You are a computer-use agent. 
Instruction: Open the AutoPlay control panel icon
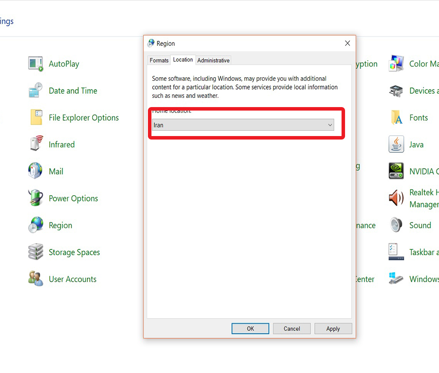pos(36,64)
